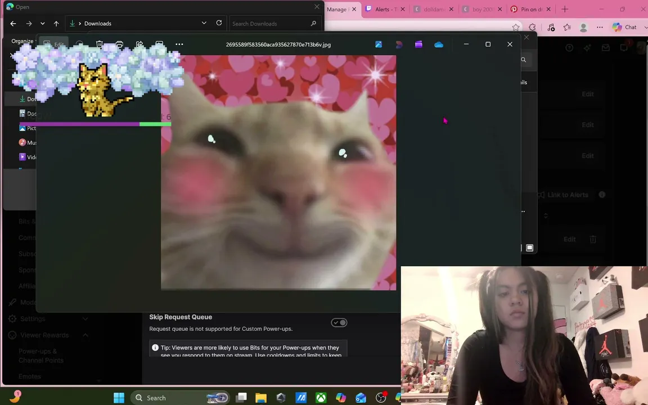
Task: Open Power-ups & Channel Points page
Action: coord(41,356)
